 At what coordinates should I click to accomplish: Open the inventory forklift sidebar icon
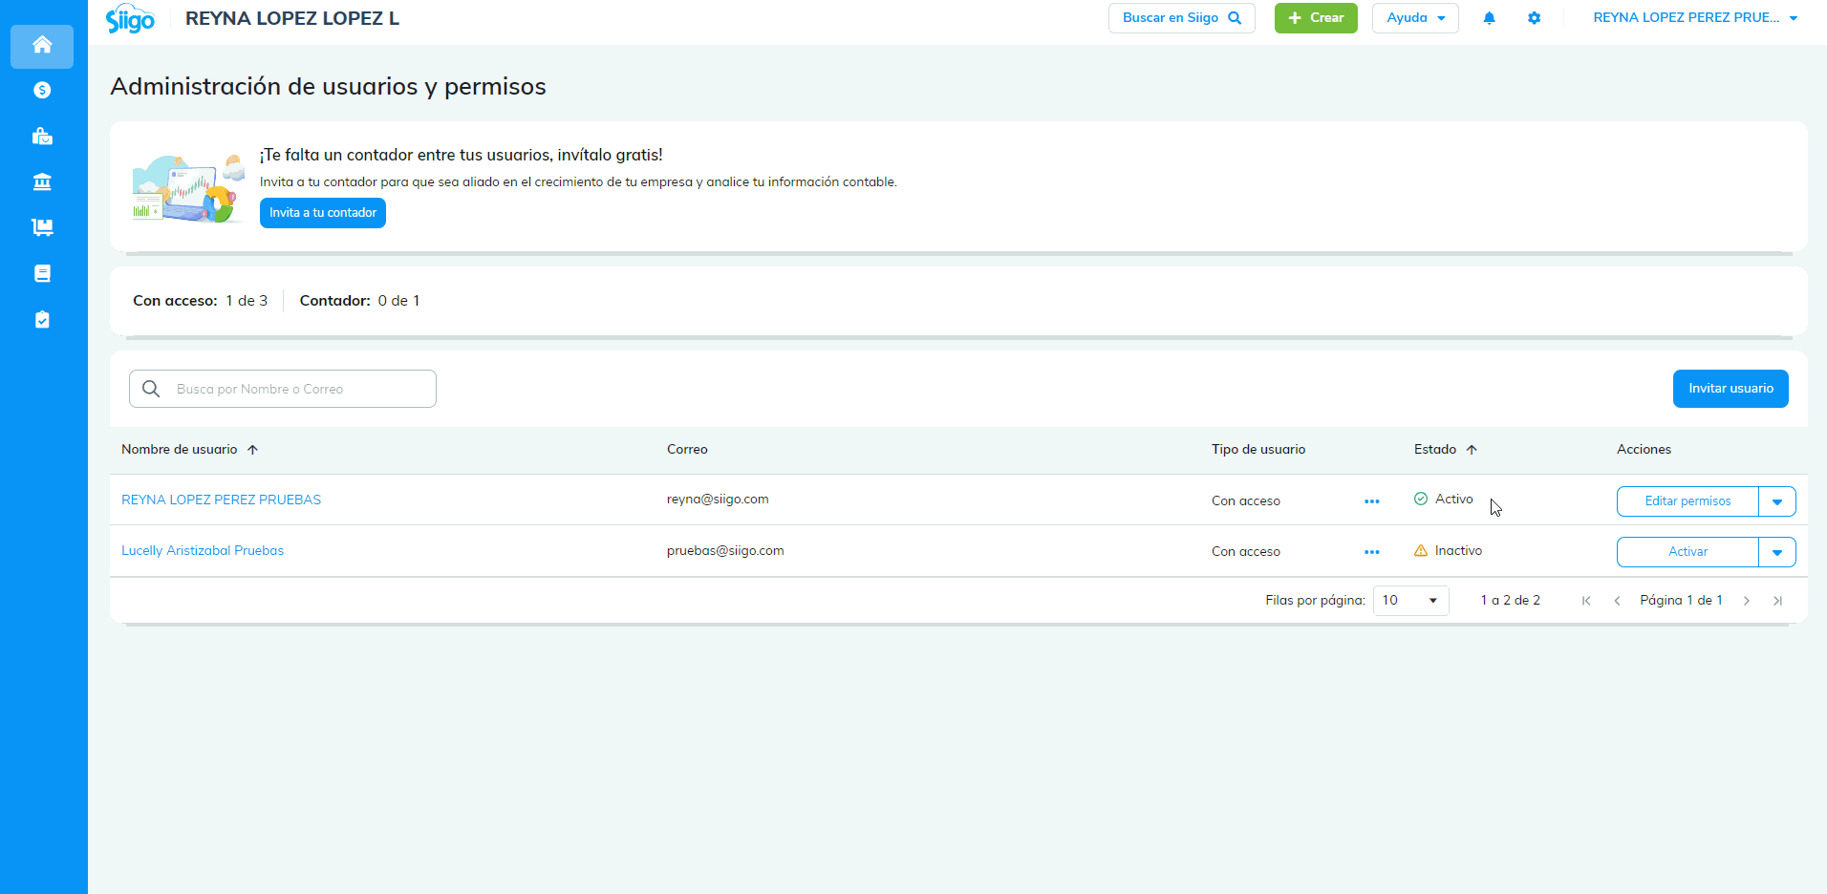click(42, 227)
